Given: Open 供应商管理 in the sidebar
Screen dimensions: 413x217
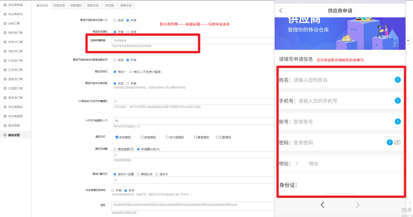Looking at the screenshot, I should 15,5.
